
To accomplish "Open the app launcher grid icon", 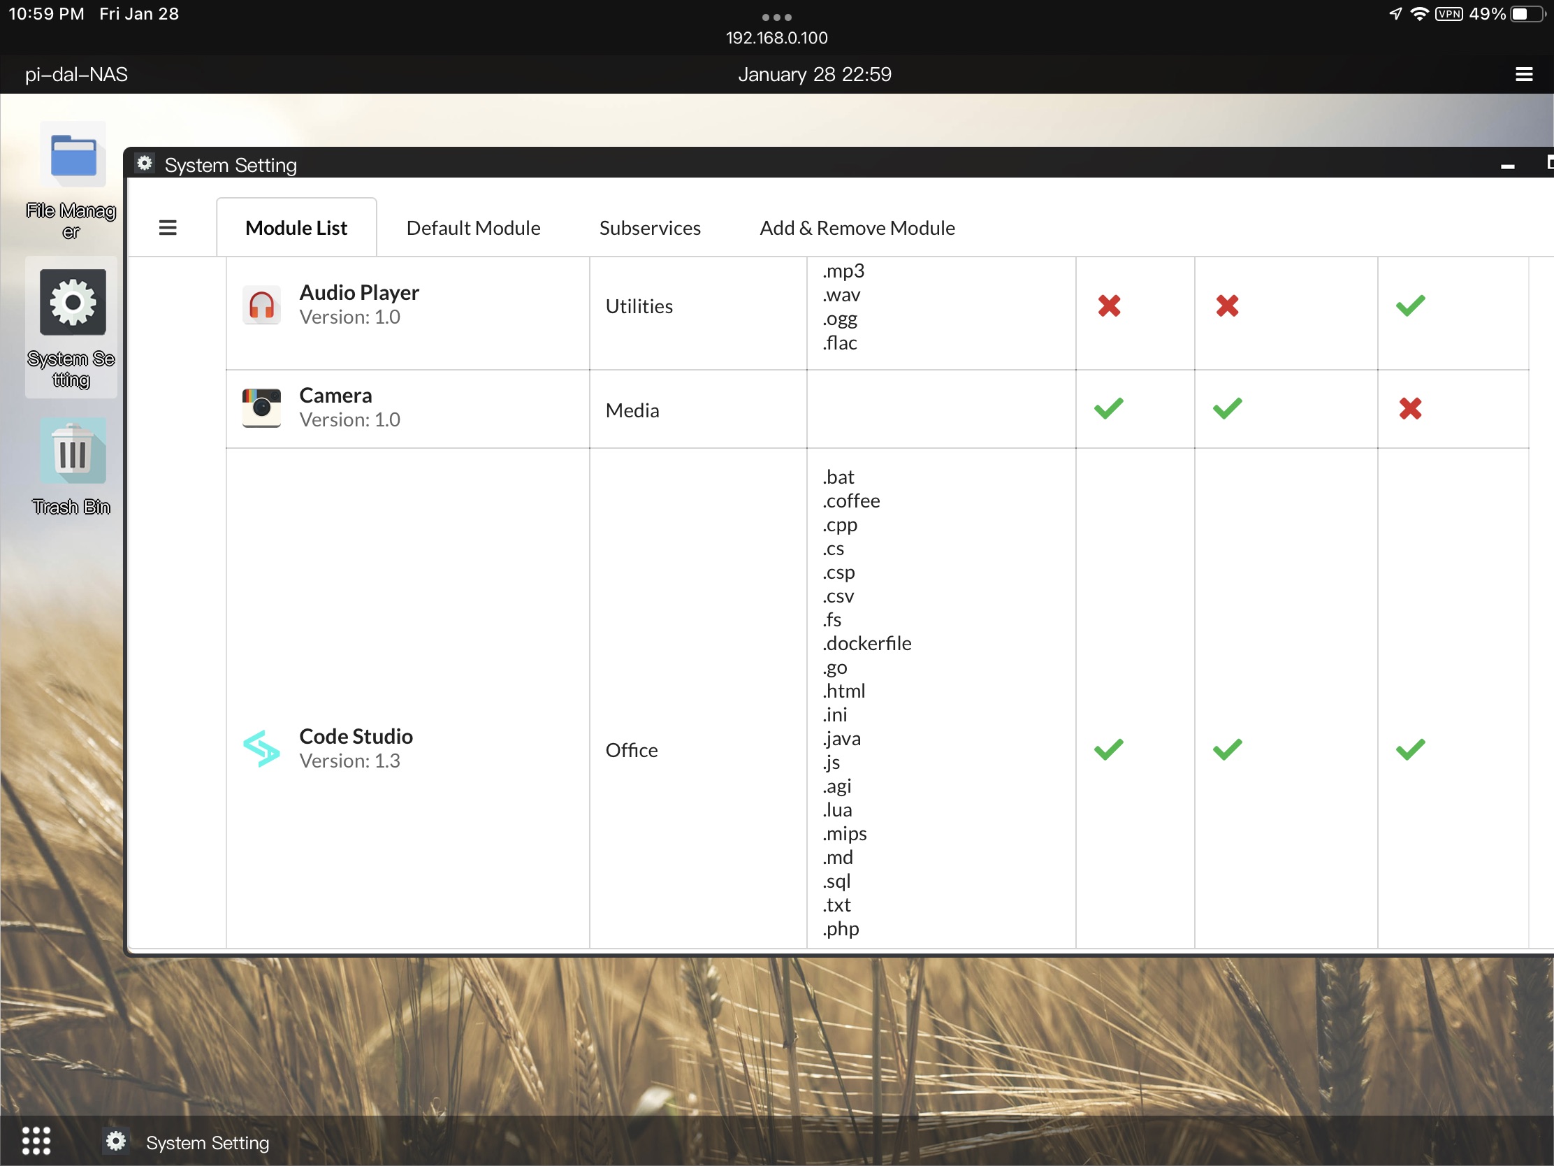I will pyautogui.click(x=36, y=1141).
